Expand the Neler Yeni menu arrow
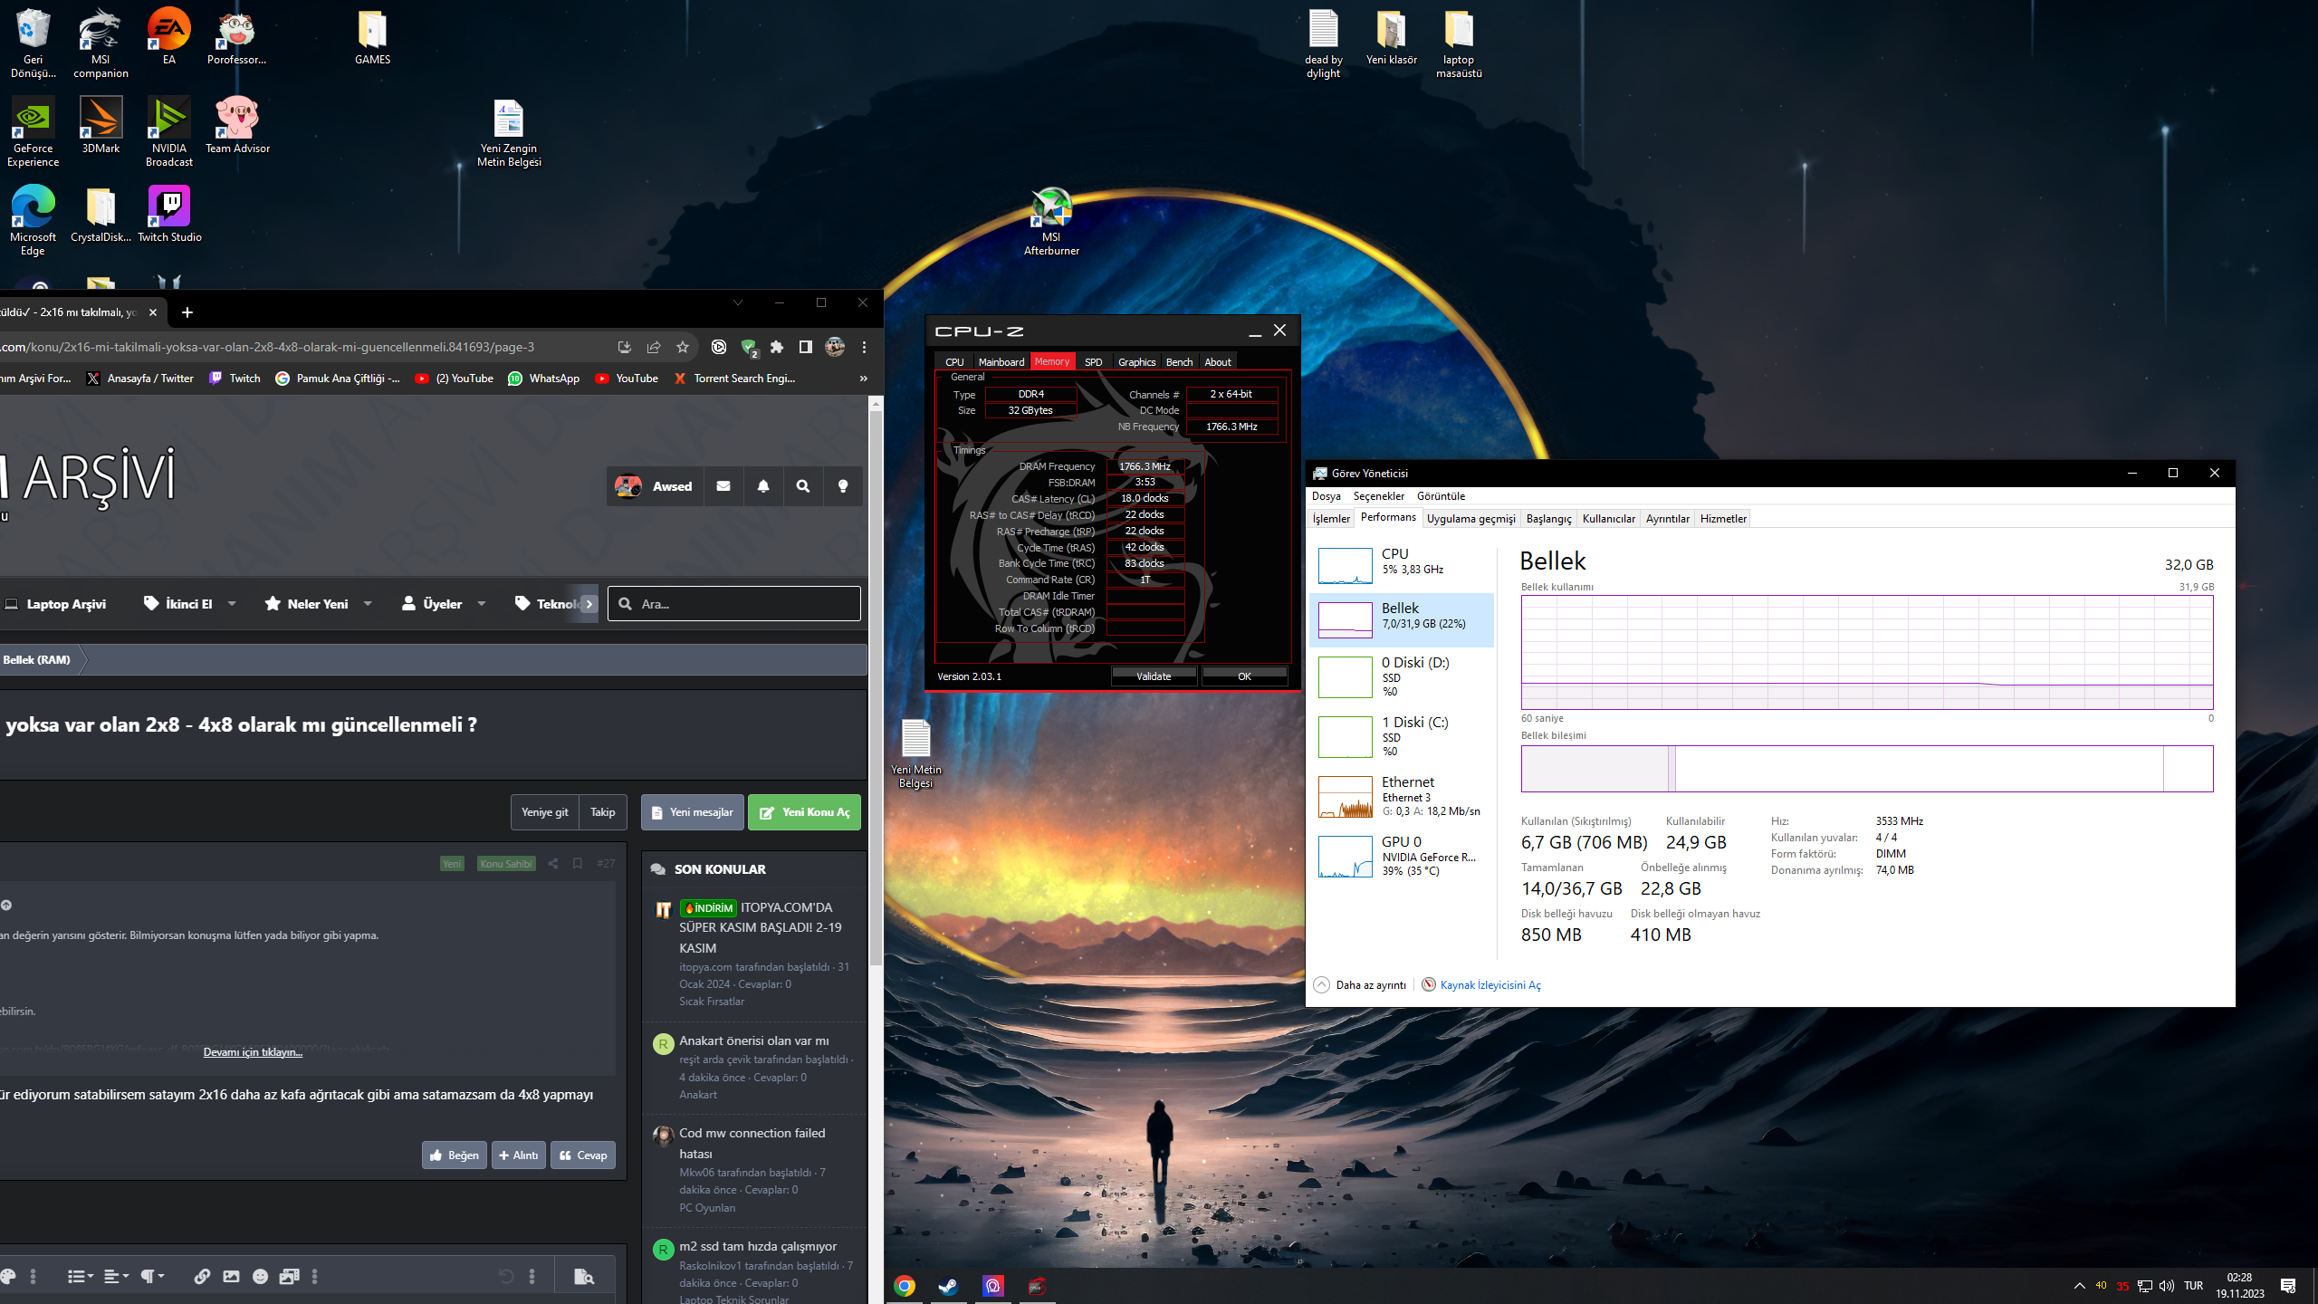This screenshot has height=1304, width=2318. [368, 604]
